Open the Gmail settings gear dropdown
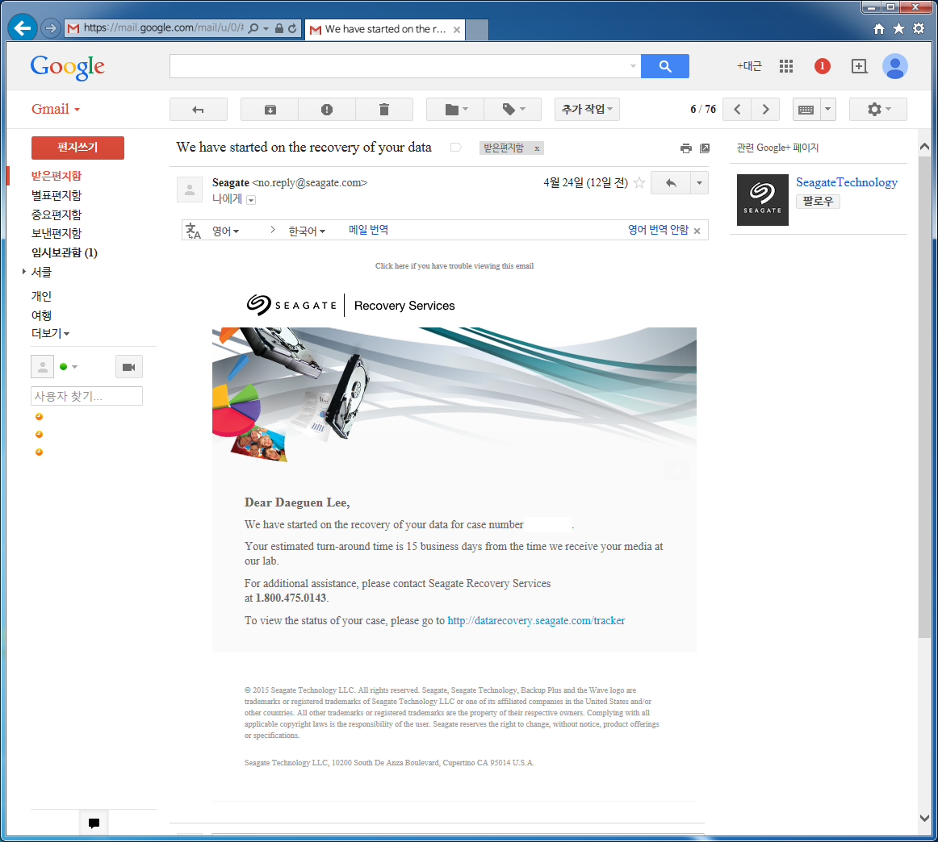Image resolution: width=938 pixels, height=842 pixels. click(878, 110)
